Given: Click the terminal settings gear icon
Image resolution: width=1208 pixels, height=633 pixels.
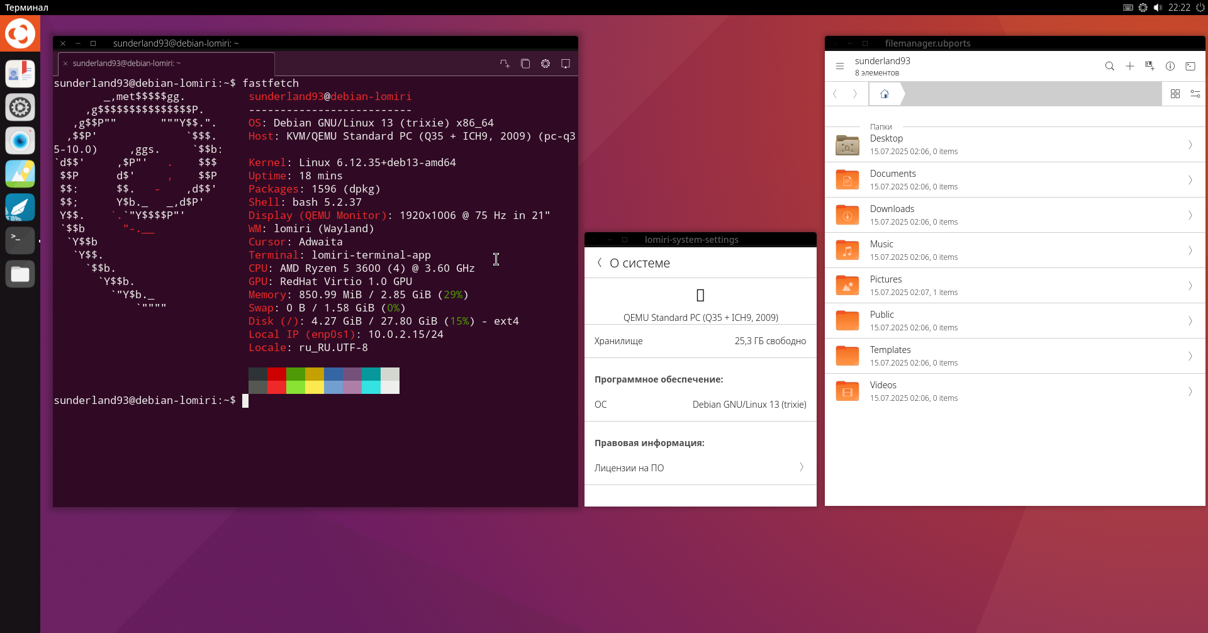Looking at the screenshot, I should click(545, 64).
